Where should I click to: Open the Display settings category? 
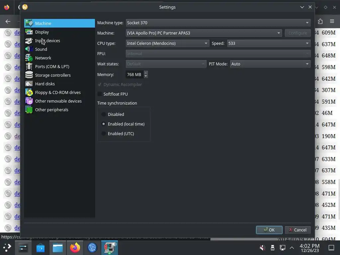click(59, 32)
